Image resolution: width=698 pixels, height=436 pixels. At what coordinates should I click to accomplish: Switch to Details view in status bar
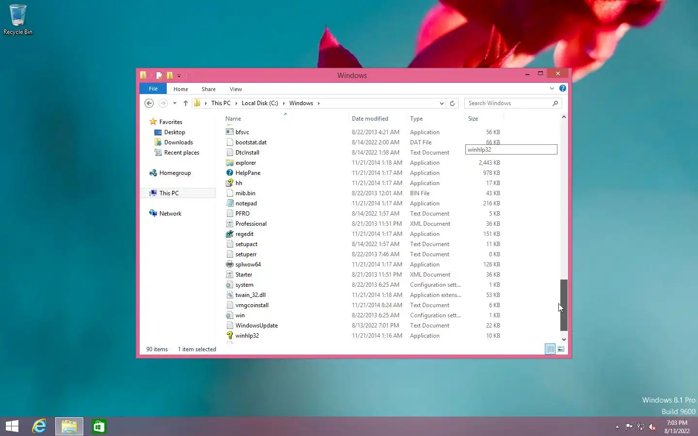click(550, 349)
